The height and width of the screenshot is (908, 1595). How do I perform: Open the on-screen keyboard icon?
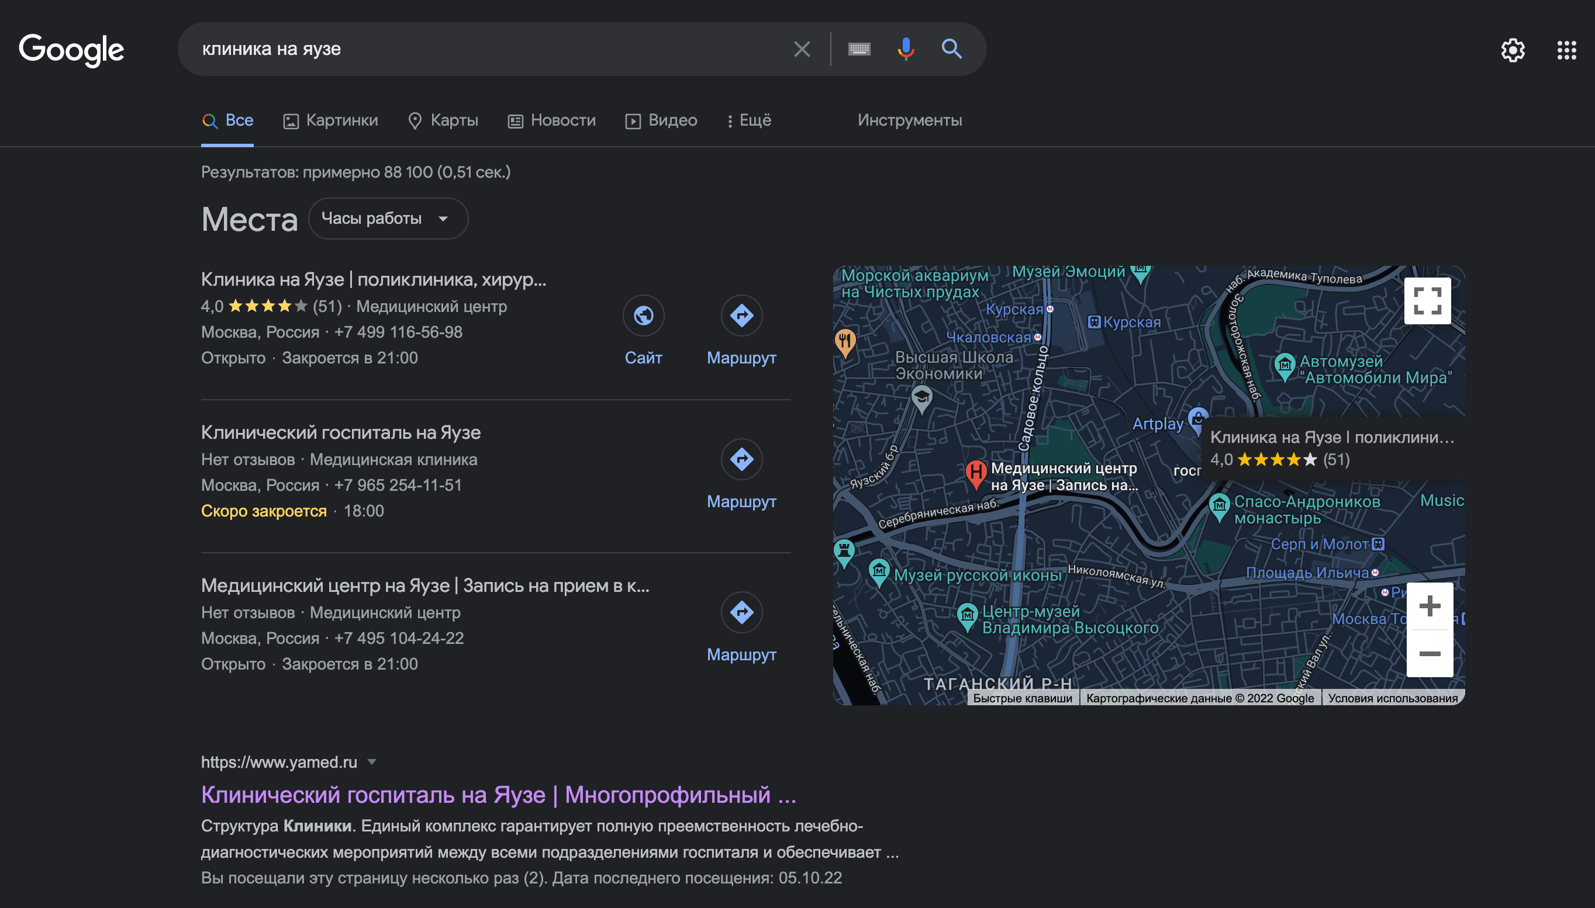pyautogui.click(x=859, y=49)
